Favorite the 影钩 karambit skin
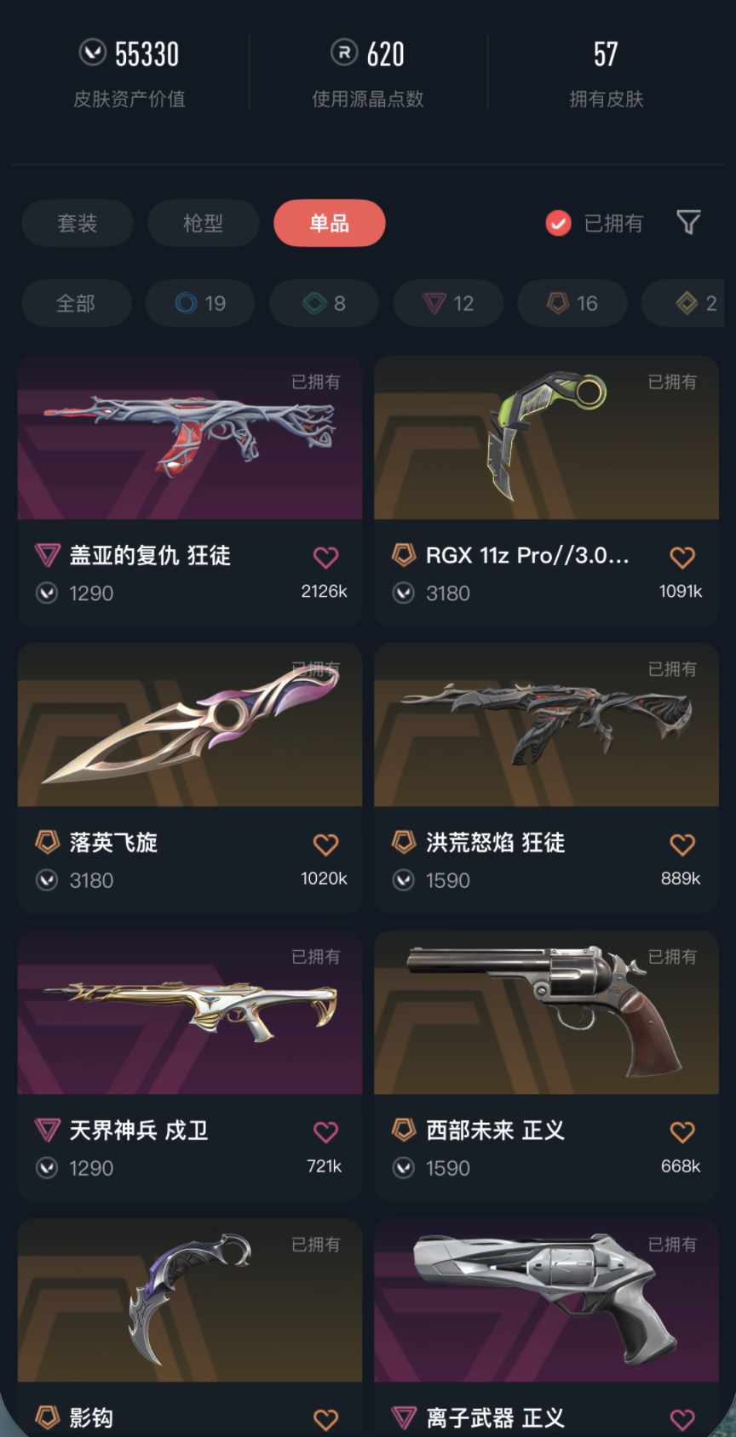This screenshot has height=1437, width=736. pyautogui.click(x=326, y=1419)
